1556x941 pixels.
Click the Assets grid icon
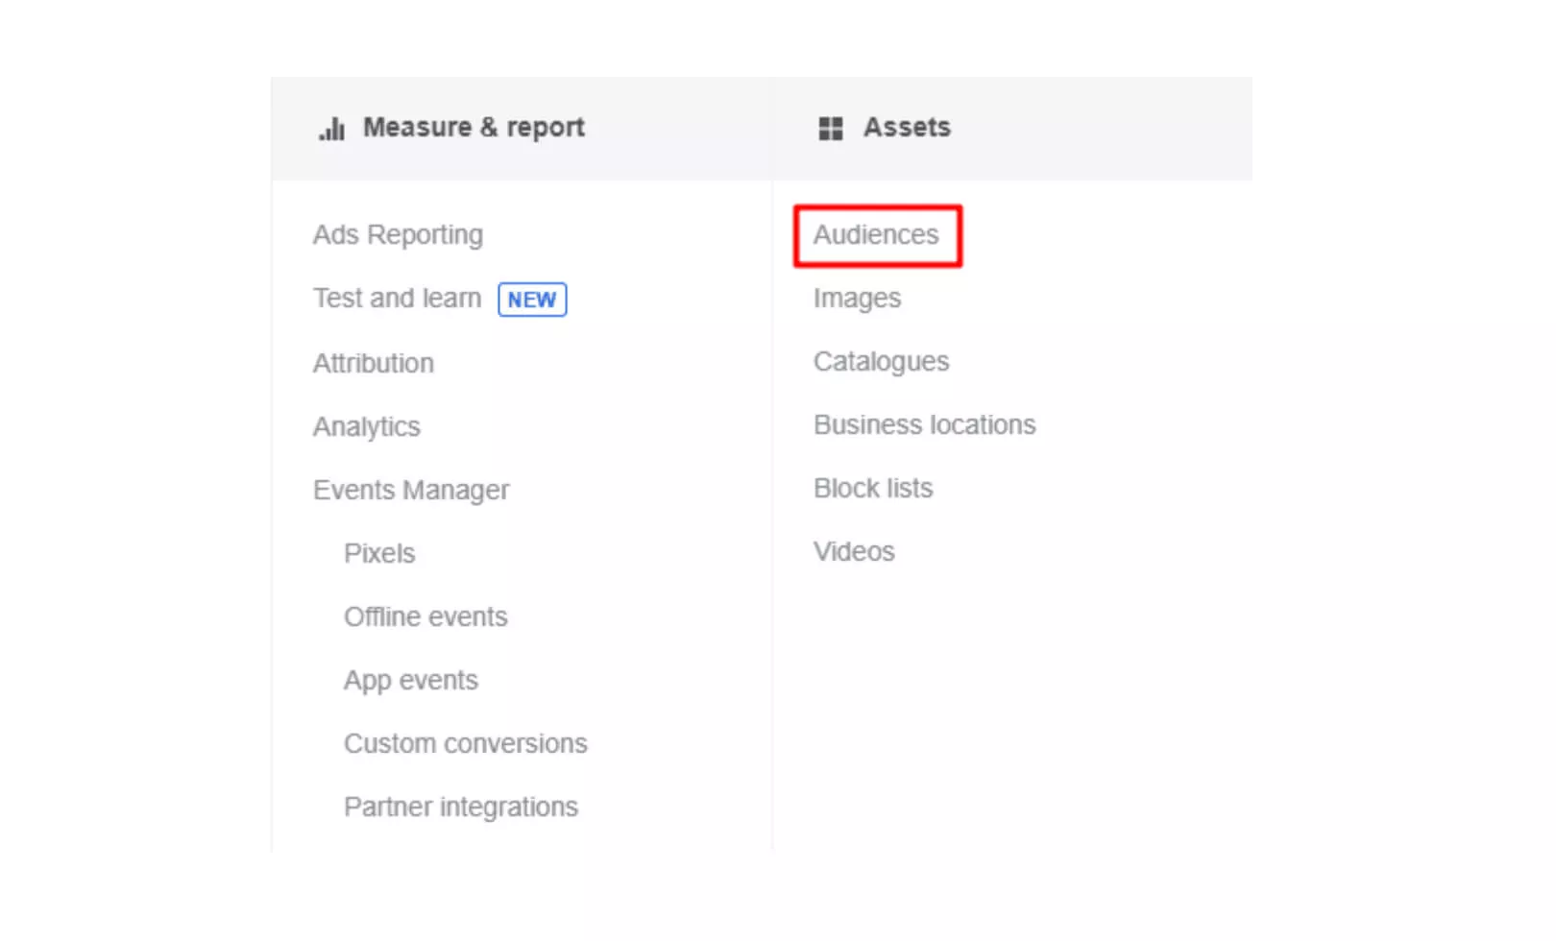point(830,129)
